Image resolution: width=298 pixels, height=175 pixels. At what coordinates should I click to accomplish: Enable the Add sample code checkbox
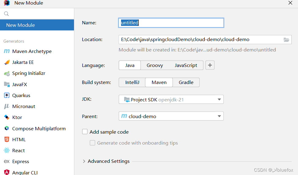(x=85, y=132)
